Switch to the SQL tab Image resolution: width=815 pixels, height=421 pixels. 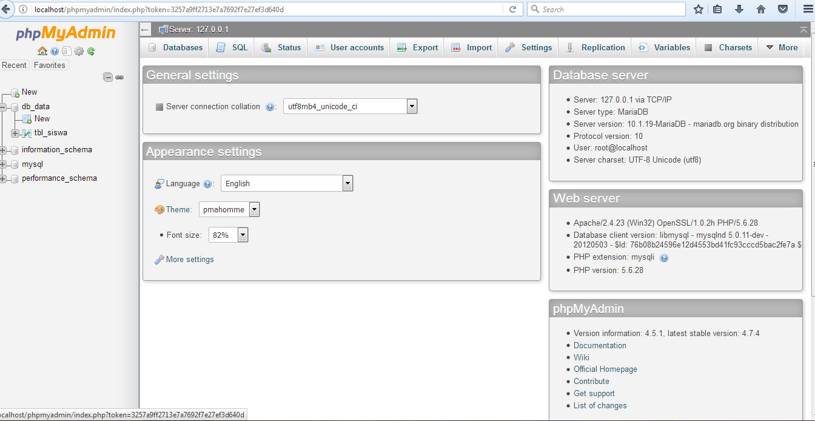coord(232,47)
